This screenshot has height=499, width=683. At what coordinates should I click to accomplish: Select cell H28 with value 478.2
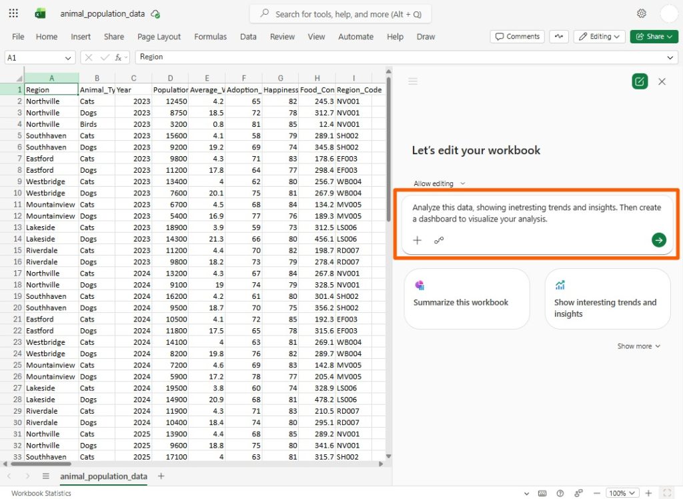317,399
